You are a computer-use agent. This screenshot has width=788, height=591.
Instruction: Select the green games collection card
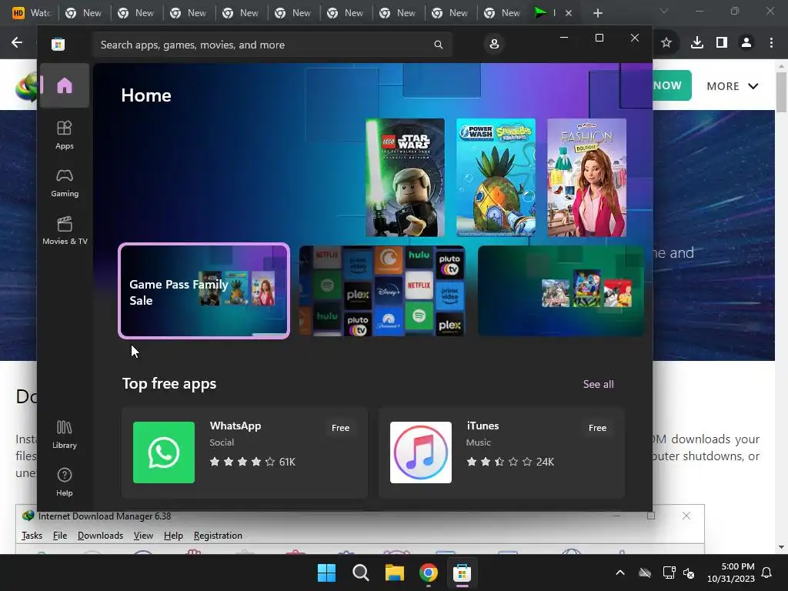point(561,291)
